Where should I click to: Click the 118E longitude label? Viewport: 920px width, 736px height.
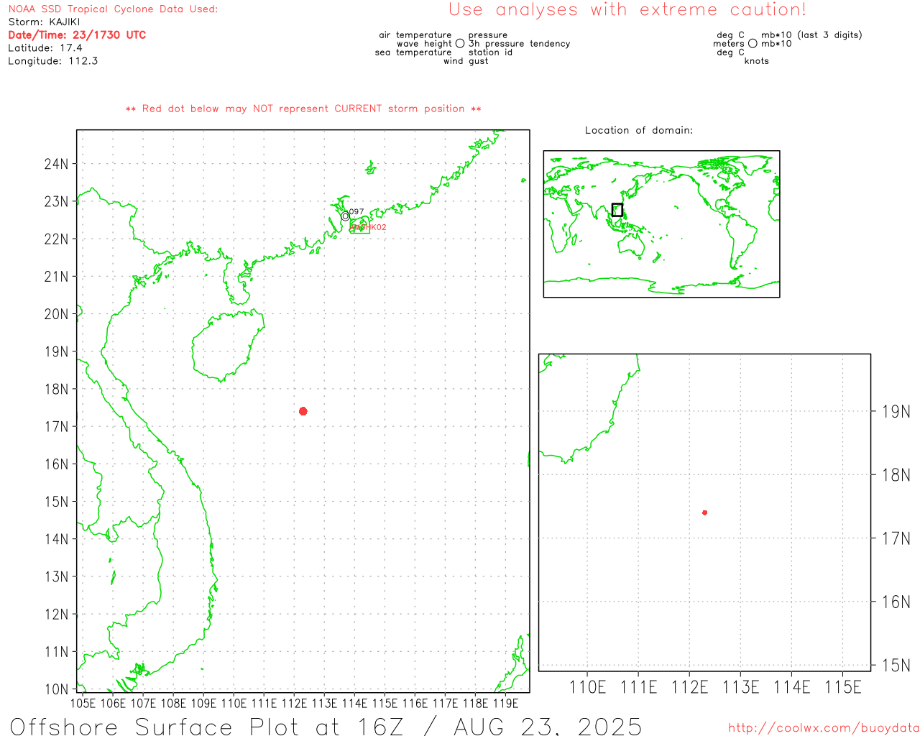click(x=475, y=703)
